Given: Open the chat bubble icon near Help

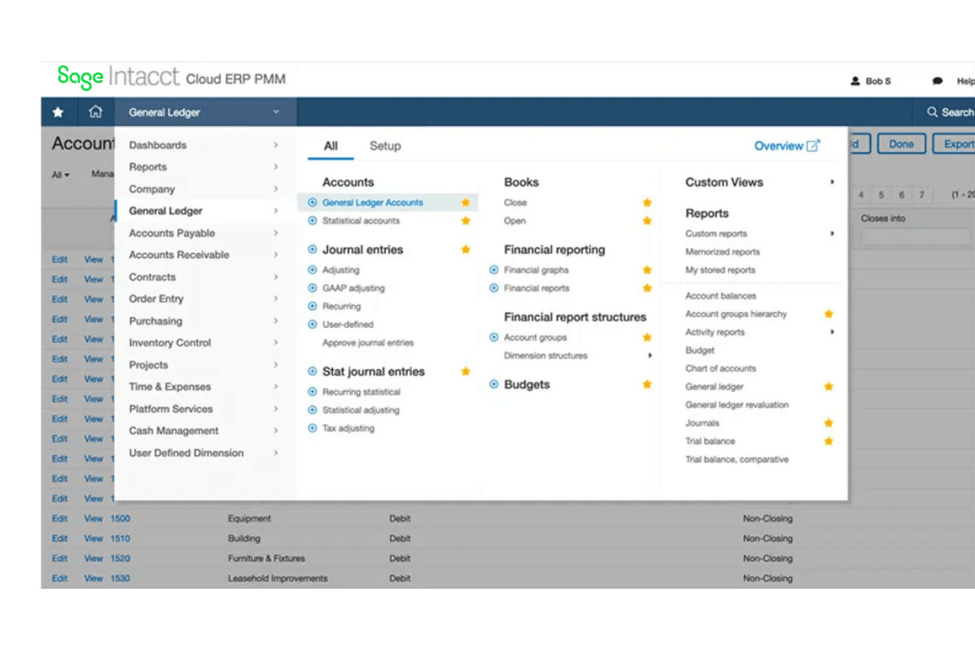Looking at the screenshot, I should coord(937,80).
